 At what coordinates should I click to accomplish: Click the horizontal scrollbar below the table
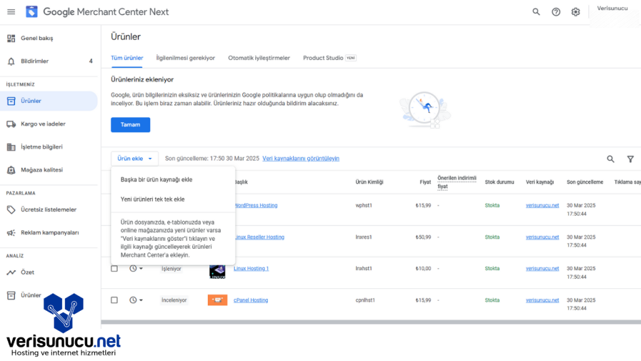tap(371, 322)
